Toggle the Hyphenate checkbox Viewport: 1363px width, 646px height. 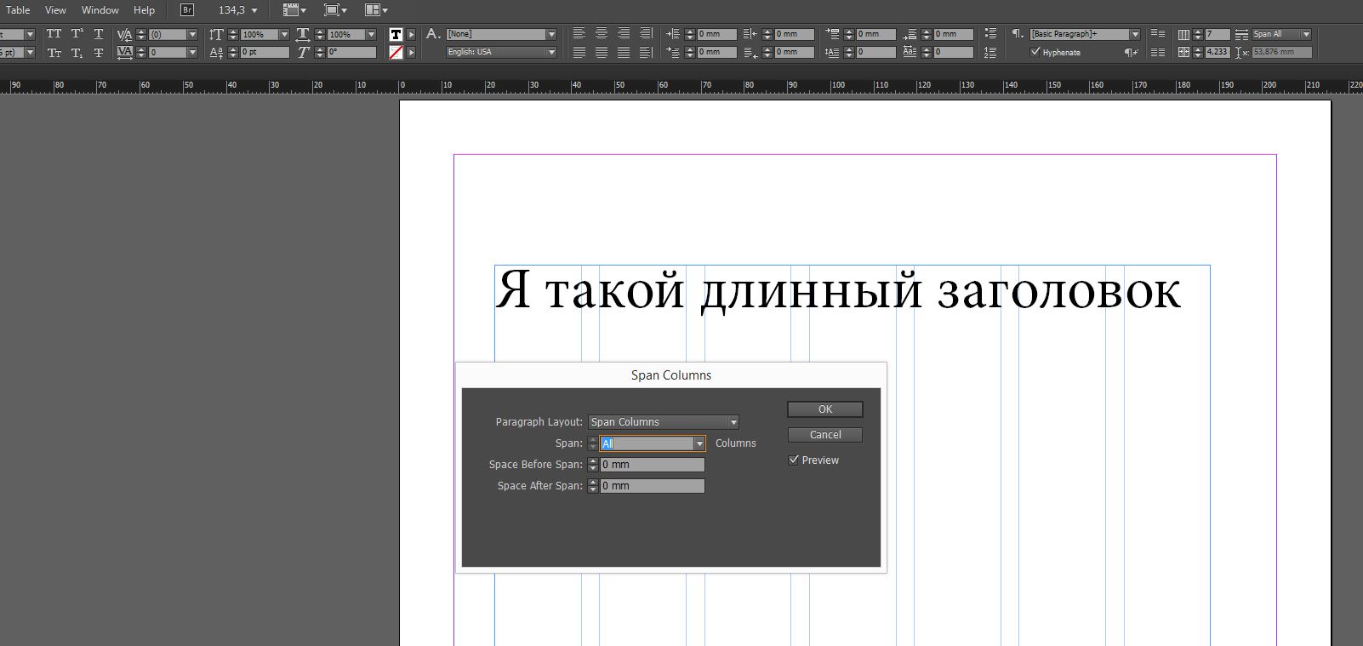pos(1035,52)
